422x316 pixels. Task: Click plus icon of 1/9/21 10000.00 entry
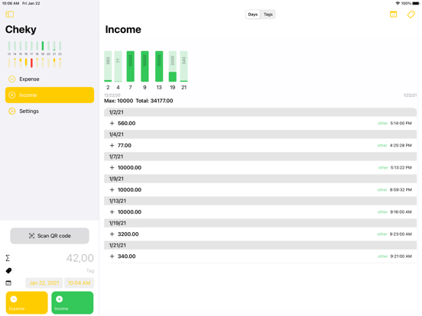point(112,190)
